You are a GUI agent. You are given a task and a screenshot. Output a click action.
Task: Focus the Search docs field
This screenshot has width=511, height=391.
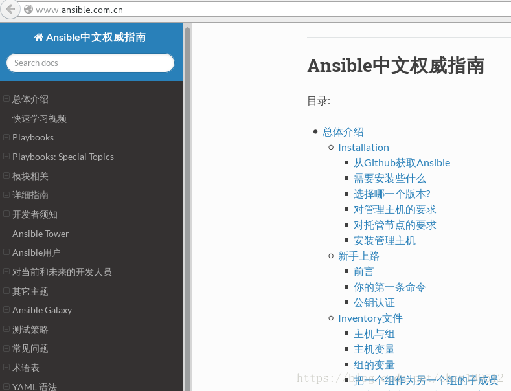pyautogui.click(x=90, y=63)
